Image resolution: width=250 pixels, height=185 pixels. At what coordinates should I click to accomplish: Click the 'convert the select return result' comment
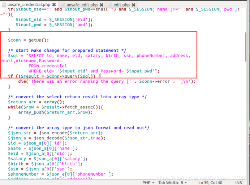pos(77,97)
